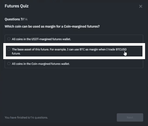Viewport: 148px width, 126px height.
Task: Click the question text about Coin-margined futures
Action: pyautogui.click(x=52, y=26)
